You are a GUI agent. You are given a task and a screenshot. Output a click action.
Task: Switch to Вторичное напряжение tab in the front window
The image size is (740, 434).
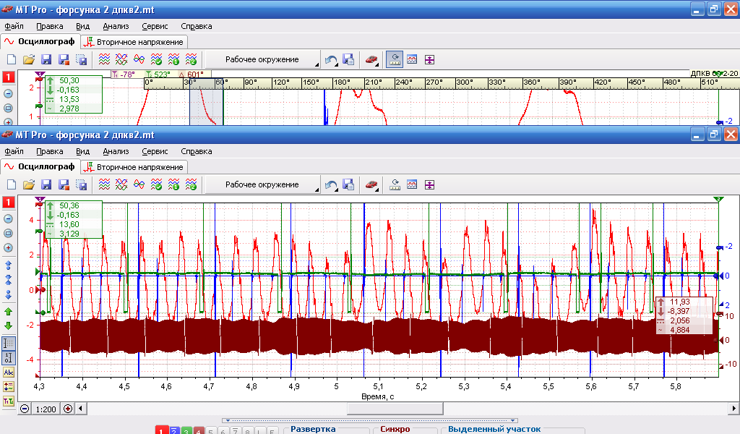134,166
